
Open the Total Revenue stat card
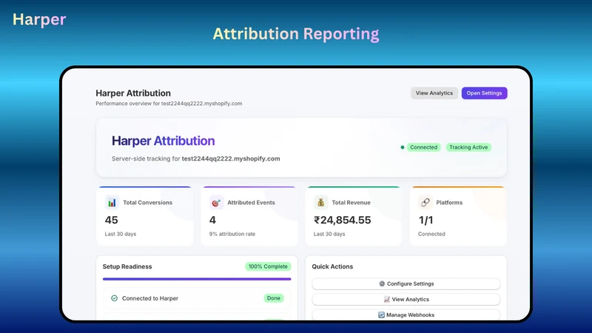[x=354, y=216]
